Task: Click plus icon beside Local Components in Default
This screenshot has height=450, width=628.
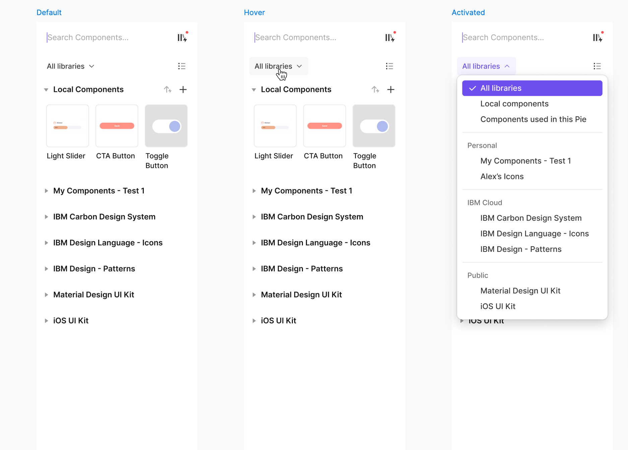Action: click(x=183, y=90)
